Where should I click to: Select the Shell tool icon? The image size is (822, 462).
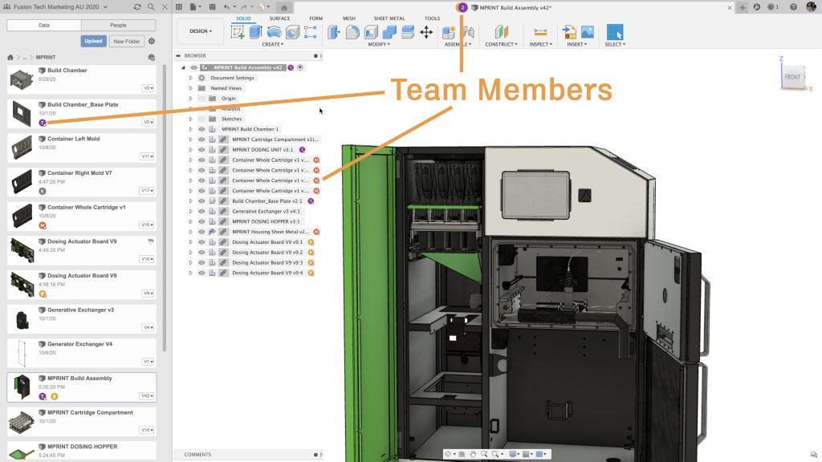pos(371,32)
